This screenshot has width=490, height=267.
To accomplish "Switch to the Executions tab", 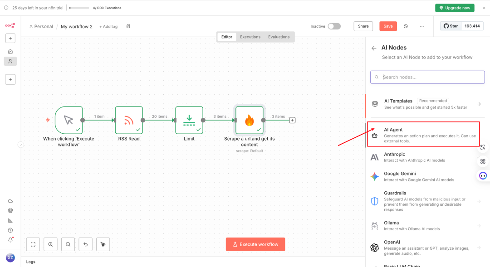I will [x=250, y=37].
